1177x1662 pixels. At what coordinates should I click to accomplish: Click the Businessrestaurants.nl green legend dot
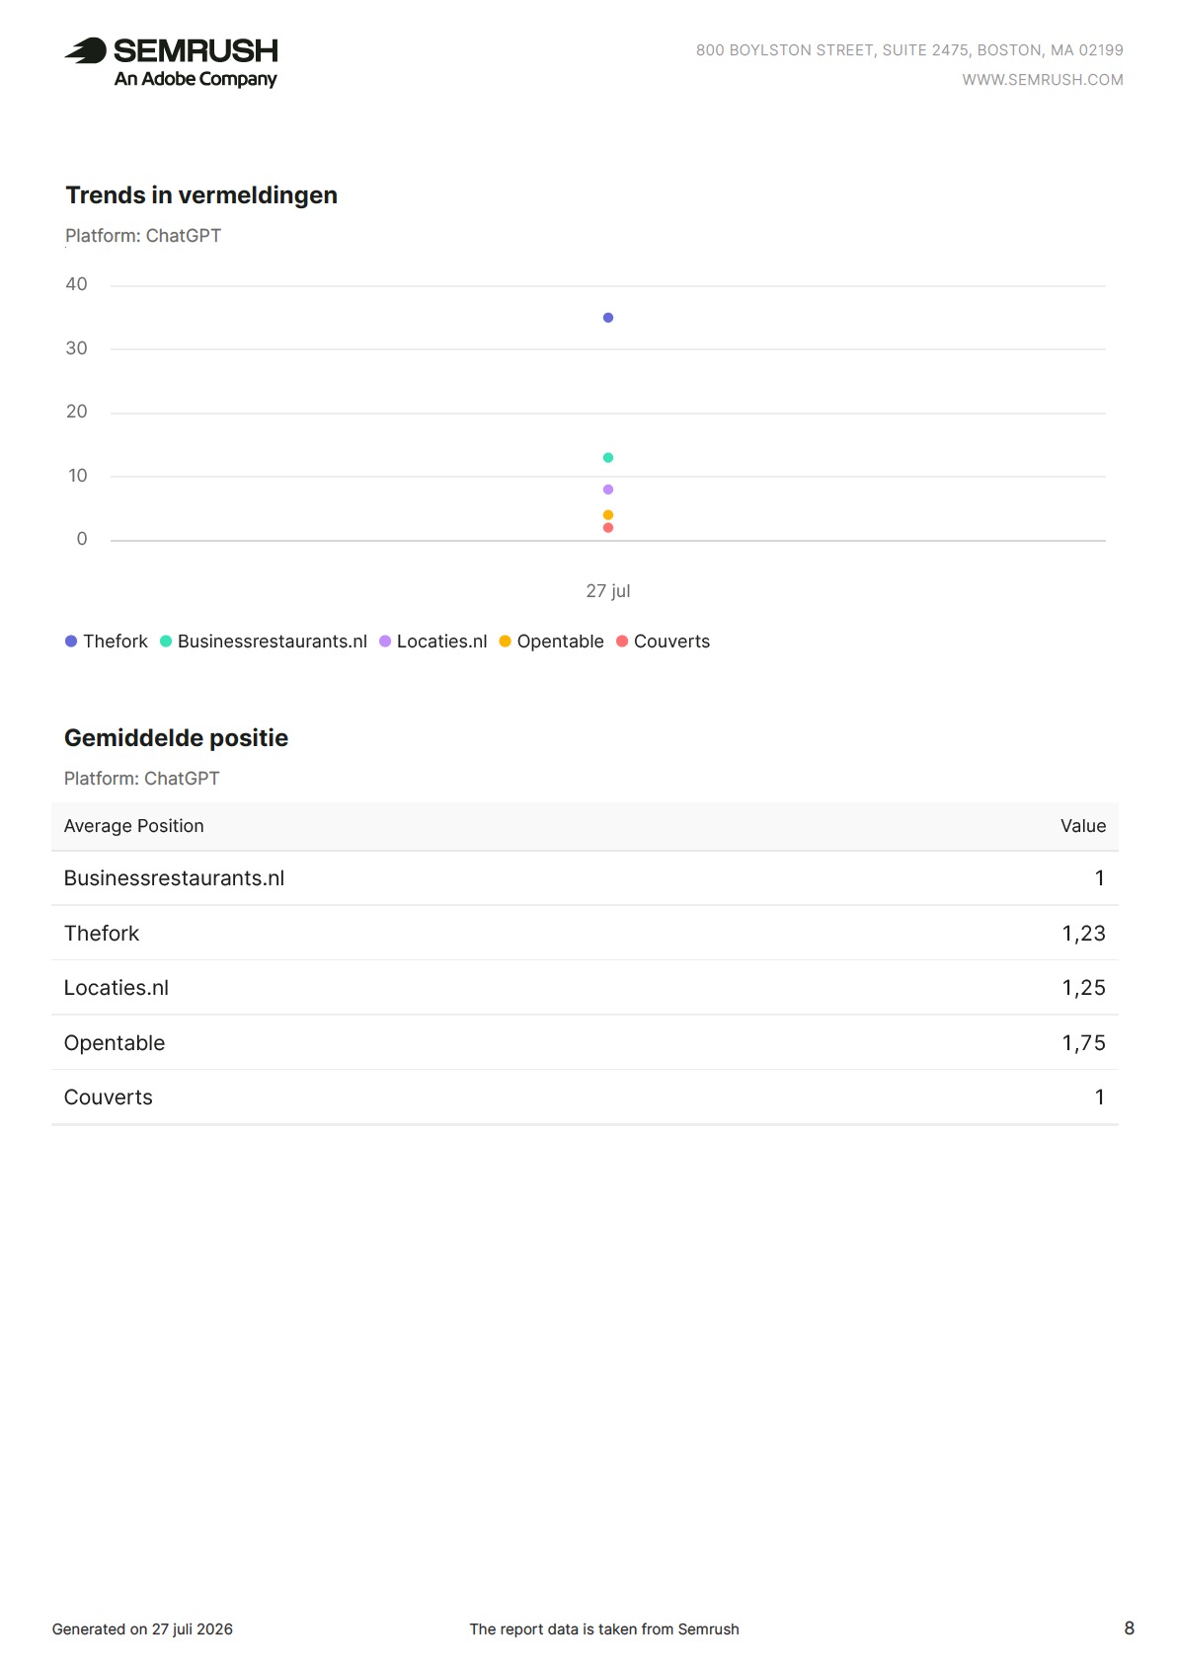(x=166, y=642)
